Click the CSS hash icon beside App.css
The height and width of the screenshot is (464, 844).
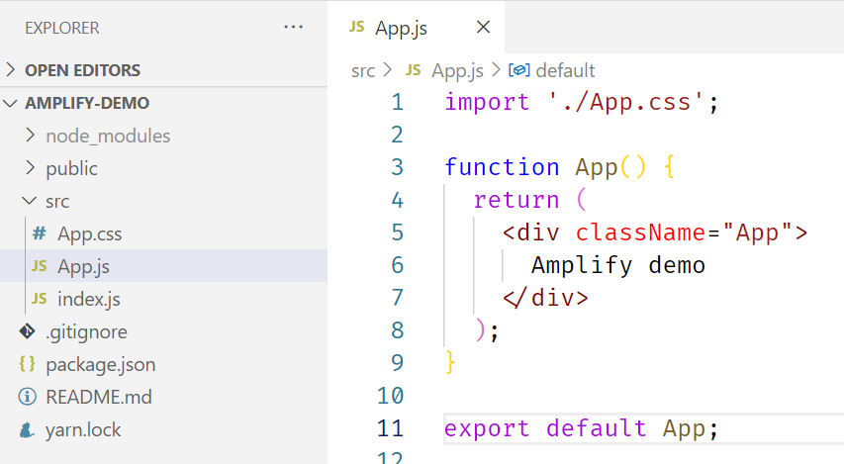tap(39, 233)
